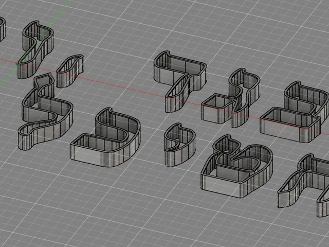Select the Zayin-shaped cutter crossing the green axis

35,49
